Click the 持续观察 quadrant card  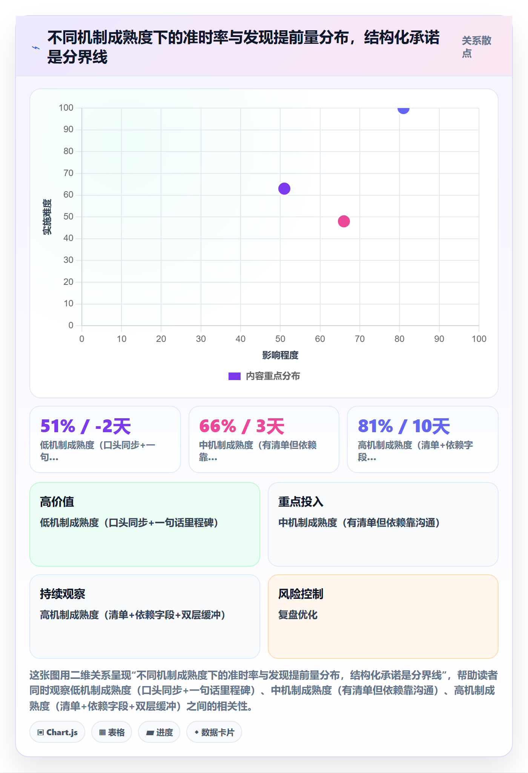145,617
